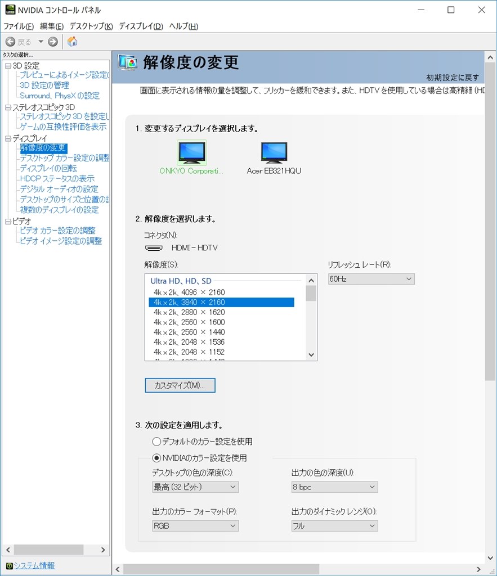
Task: Collapse the ステレオスコピック 3D tree node
Action: tap(8, 107)
